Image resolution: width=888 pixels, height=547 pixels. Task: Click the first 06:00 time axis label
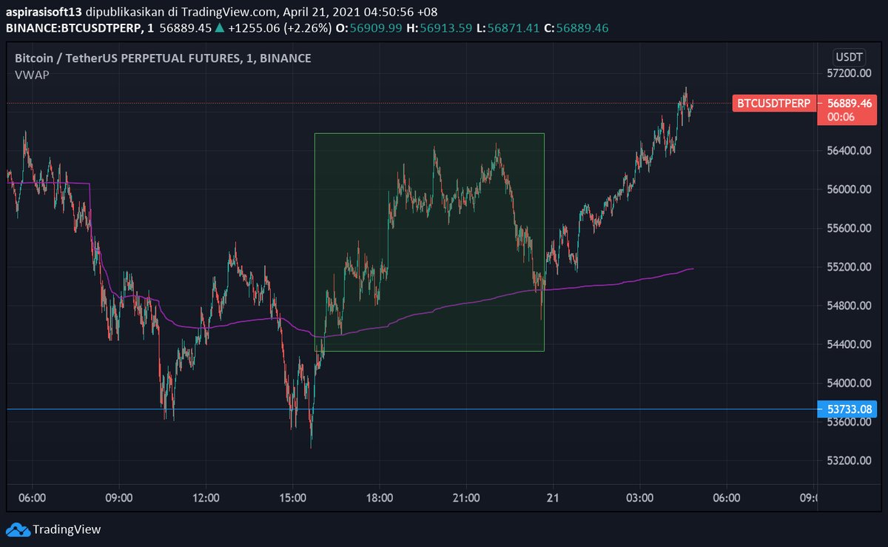(x=32, y=497)
